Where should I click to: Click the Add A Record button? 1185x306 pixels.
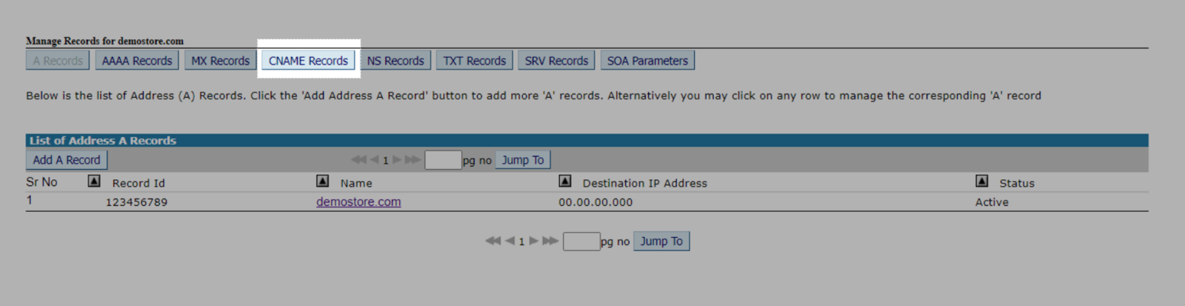pos(67,160)
